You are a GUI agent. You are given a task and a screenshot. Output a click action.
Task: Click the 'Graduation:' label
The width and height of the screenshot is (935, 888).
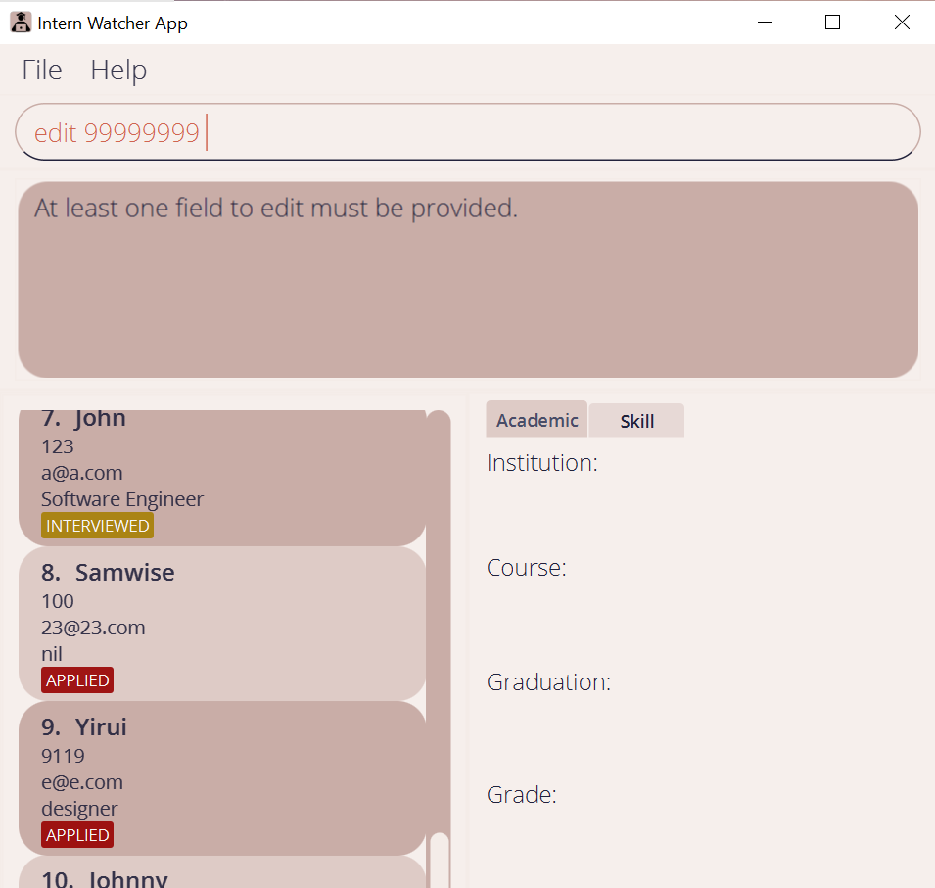pos(548,681)
